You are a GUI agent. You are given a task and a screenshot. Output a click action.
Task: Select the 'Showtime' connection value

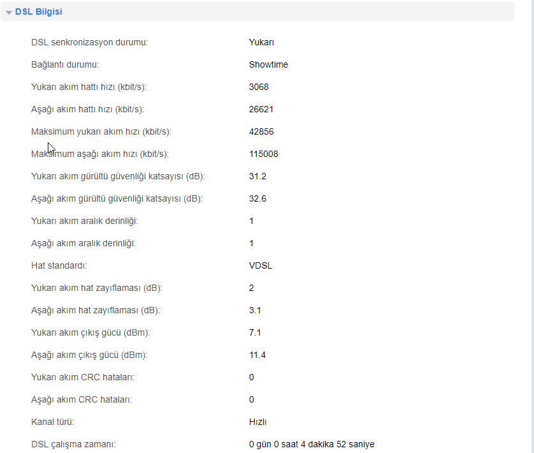[268, 64]
